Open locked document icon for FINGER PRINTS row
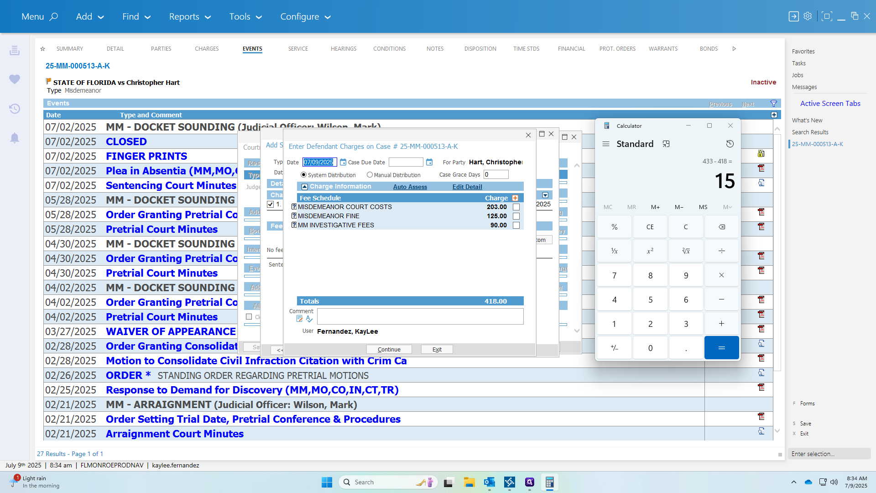The image size is (876, 493). click(x=761, y=154)
